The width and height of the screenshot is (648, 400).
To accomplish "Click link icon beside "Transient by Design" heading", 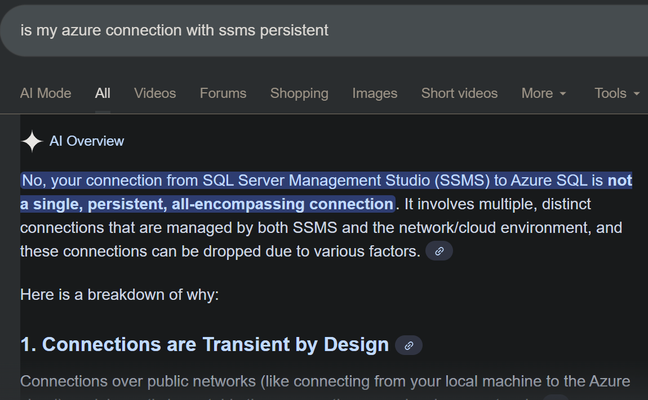I will click(x=409, y=345).
